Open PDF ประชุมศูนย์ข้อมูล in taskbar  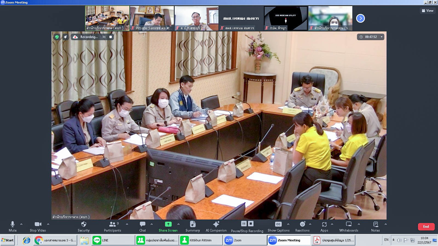[x=333, y=240]
